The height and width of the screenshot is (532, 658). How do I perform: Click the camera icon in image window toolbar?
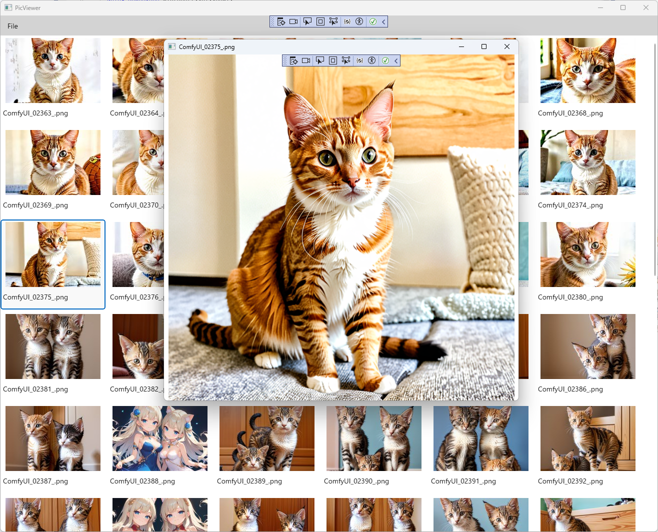[x=306, y=60]
